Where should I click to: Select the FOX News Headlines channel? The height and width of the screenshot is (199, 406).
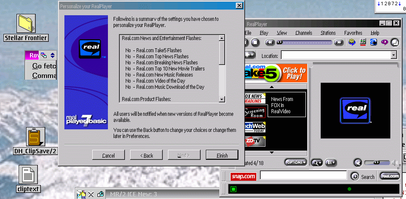(255, 98)
